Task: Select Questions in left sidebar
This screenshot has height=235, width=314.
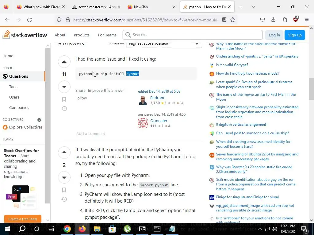Action: (22, 76)
